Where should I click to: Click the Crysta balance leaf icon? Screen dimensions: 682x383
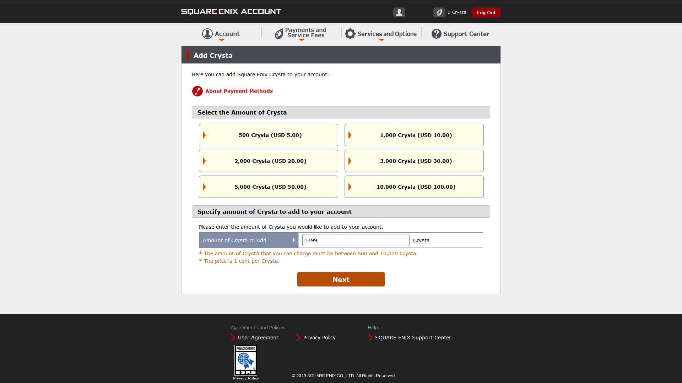pos(439,12)
